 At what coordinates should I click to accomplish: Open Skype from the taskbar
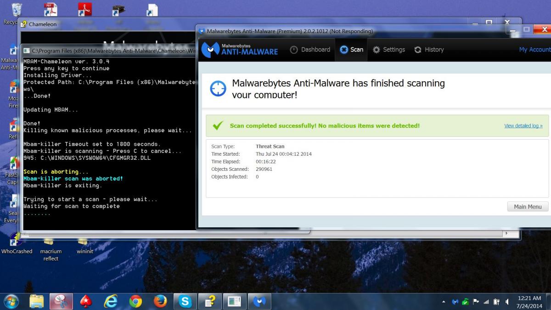[x=185, y=301]
